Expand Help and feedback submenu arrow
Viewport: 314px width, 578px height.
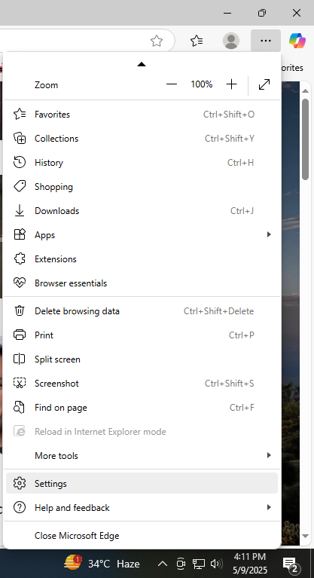(x=269, y=507)
